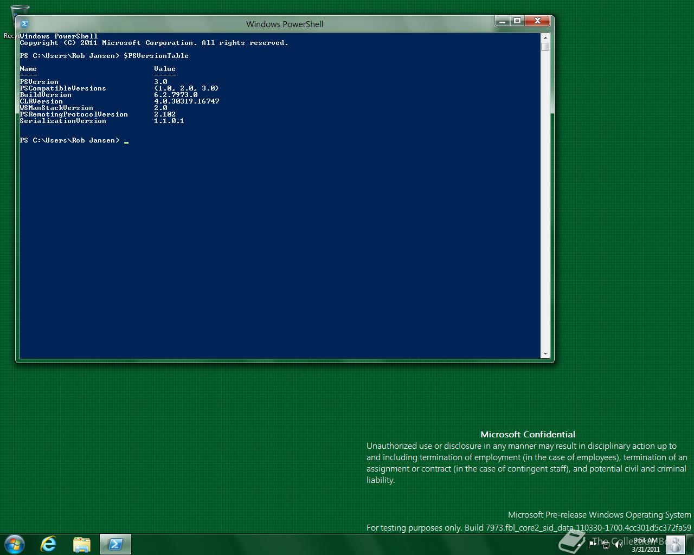Click the Name column header
The width and height of the screenshot is (694, 555).
pyautogui.click(x=28, y=69)
